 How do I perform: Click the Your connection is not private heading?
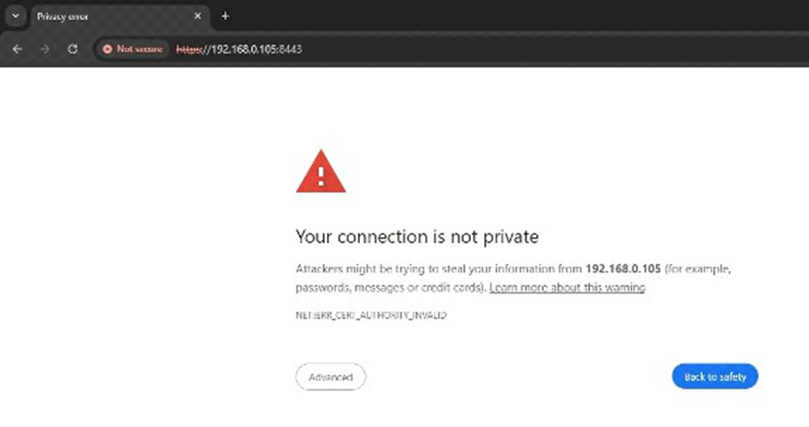pyautogui.click(x=417, y=236)
